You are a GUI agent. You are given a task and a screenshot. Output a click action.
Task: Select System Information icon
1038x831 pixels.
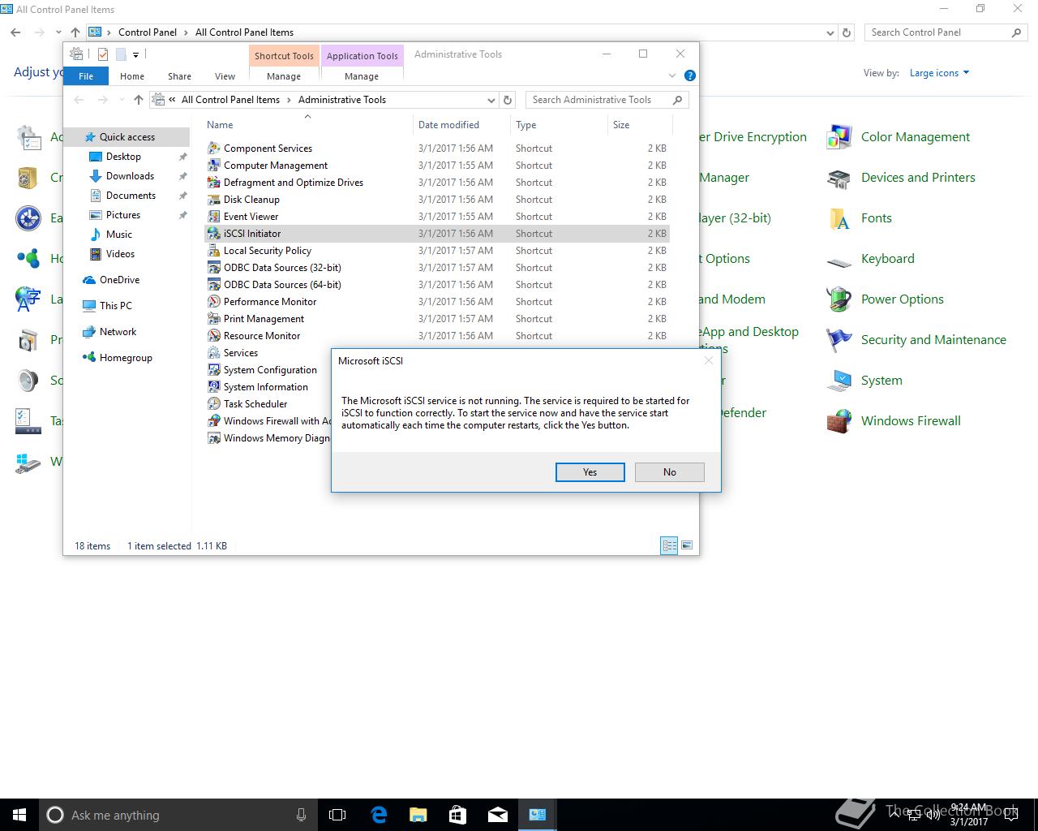(x=214, y=387)
